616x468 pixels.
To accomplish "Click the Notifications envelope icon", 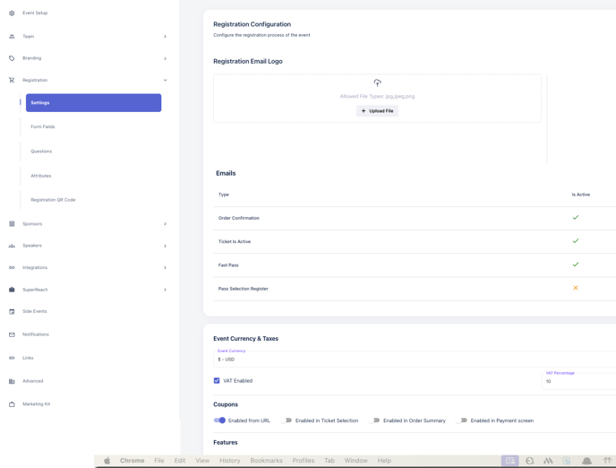I will (12, 334).
